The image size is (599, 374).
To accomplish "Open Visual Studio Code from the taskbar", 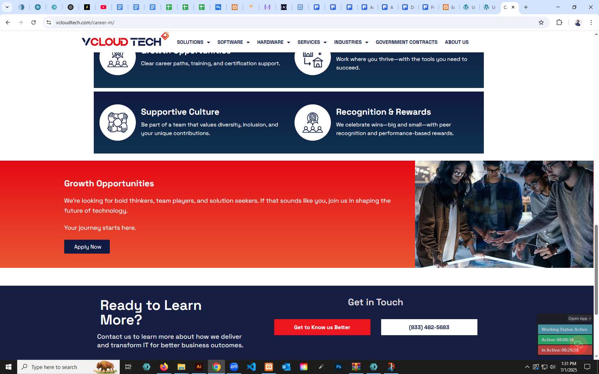I will pyautogui.click(x=251, y=367).
